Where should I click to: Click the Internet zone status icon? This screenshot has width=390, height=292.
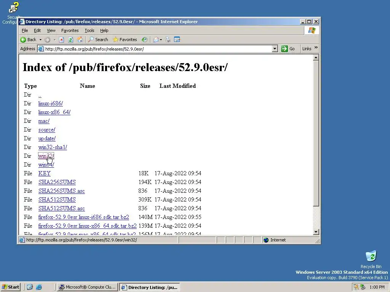point(266,240)
